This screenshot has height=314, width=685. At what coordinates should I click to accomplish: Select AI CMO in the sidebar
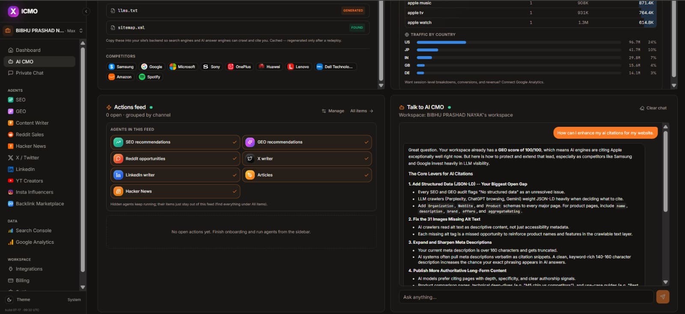[39, 62]
